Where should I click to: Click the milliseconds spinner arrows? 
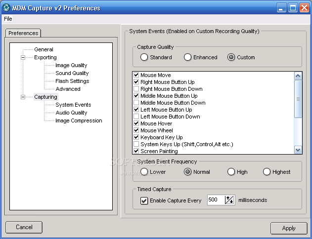(229, 200)
